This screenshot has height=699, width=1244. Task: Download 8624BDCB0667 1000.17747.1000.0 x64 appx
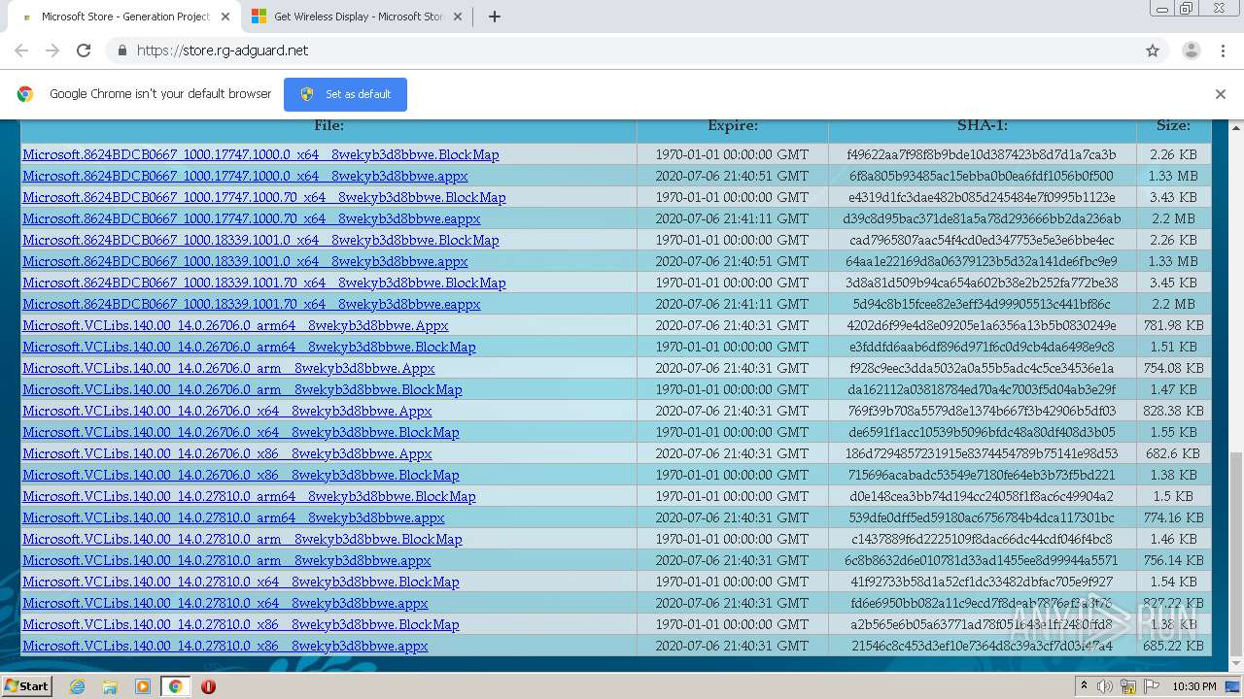click(245, 176)
